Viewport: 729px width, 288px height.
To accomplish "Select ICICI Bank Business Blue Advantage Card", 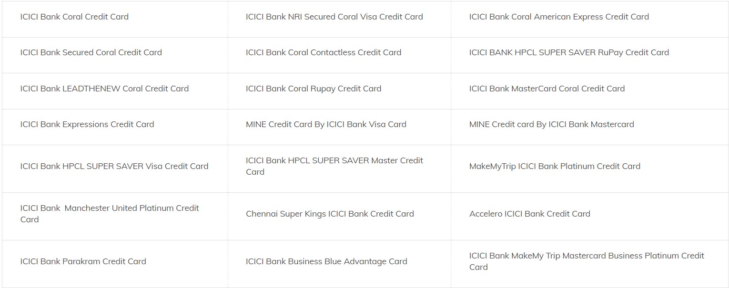I will click(326, 261).
